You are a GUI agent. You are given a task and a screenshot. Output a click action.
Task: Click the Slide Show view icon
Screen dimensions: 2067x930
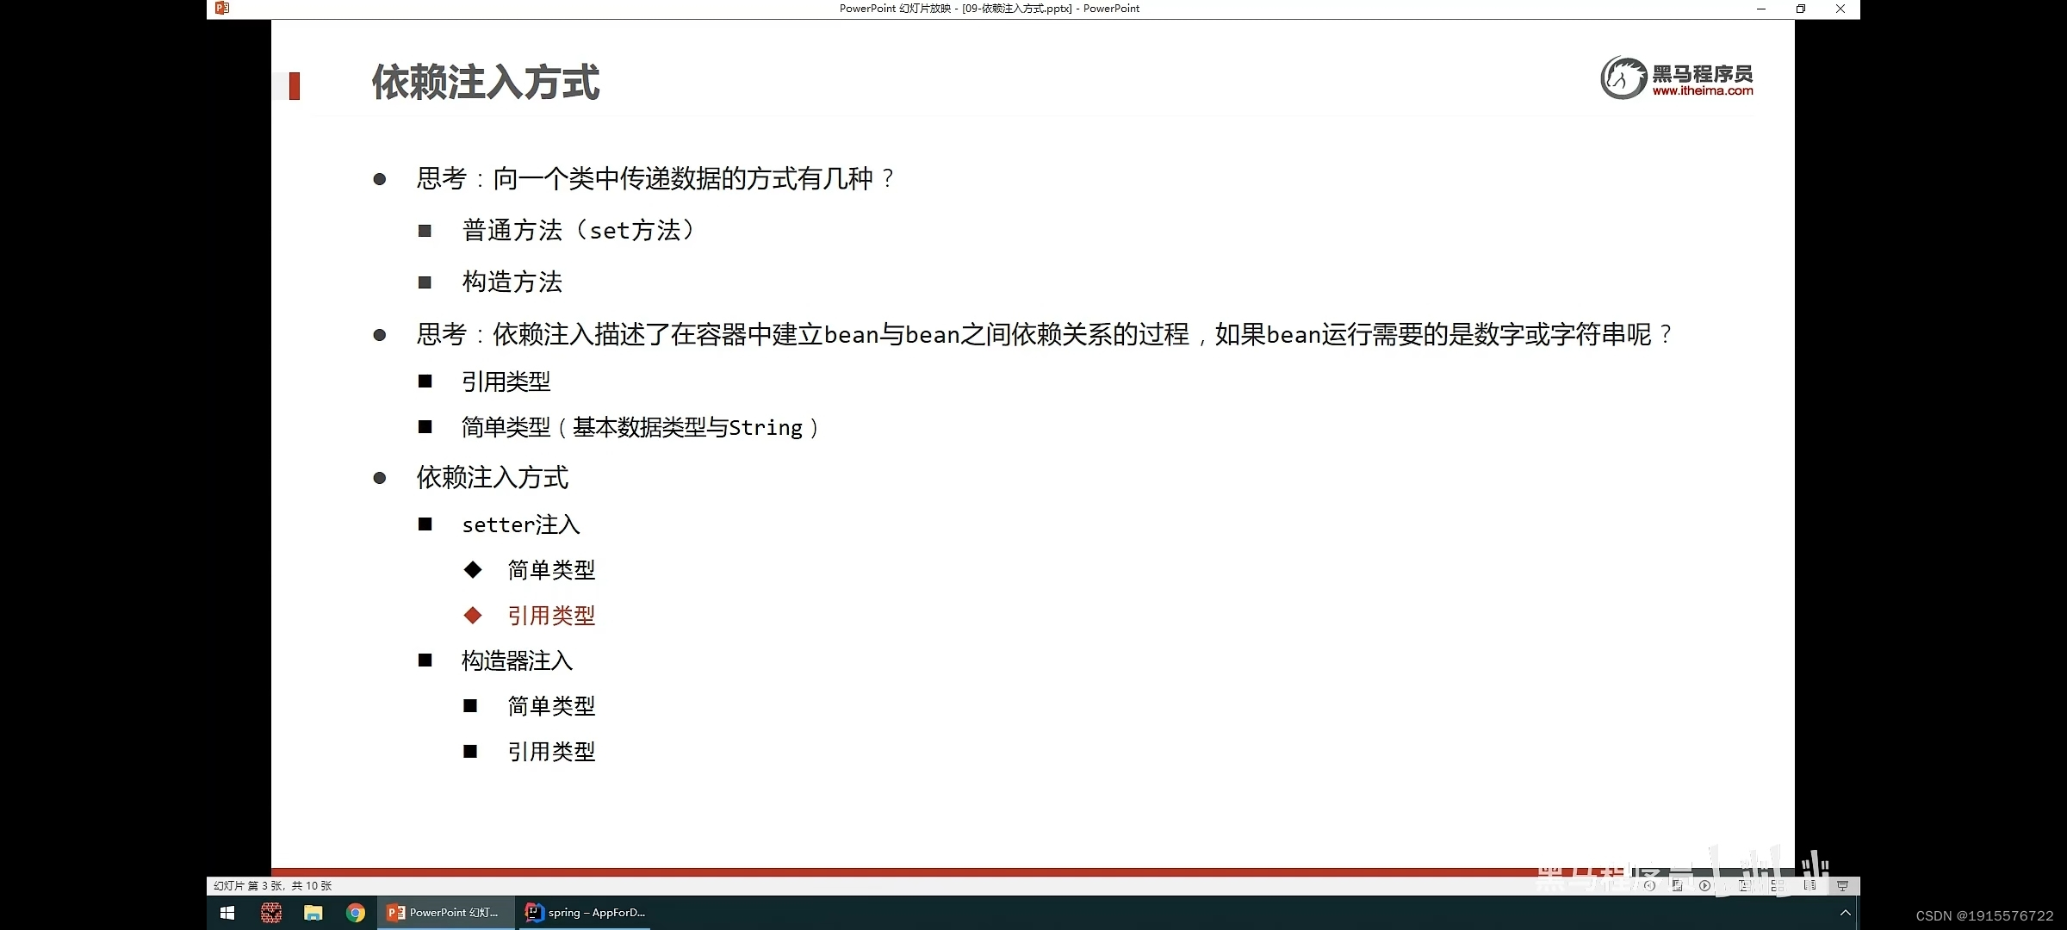[1842, 885]
